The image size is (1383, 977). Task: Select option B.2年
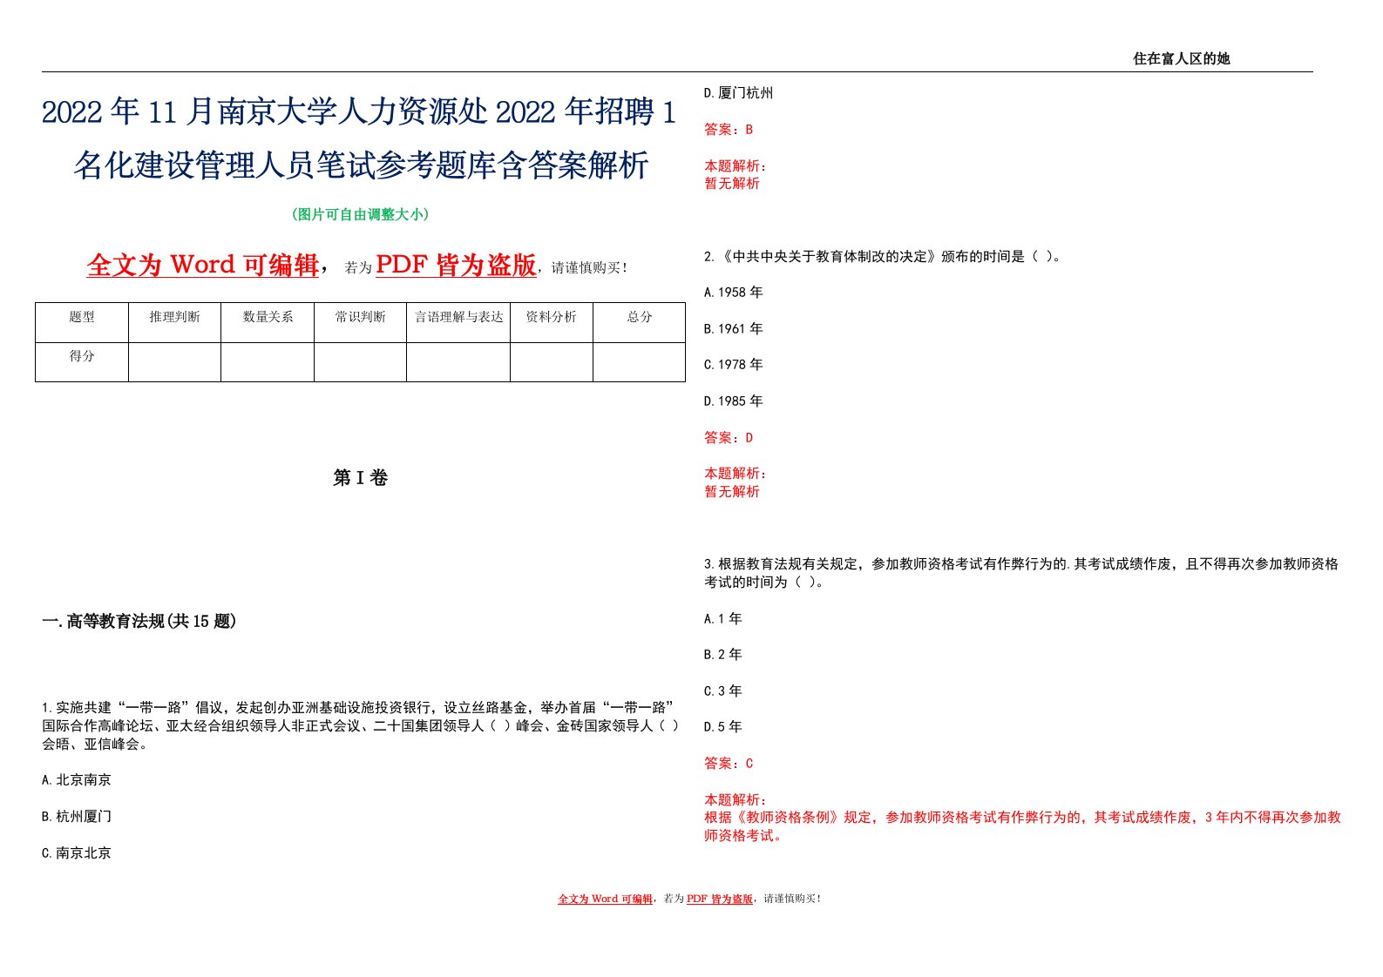click(x=723, y=655)
